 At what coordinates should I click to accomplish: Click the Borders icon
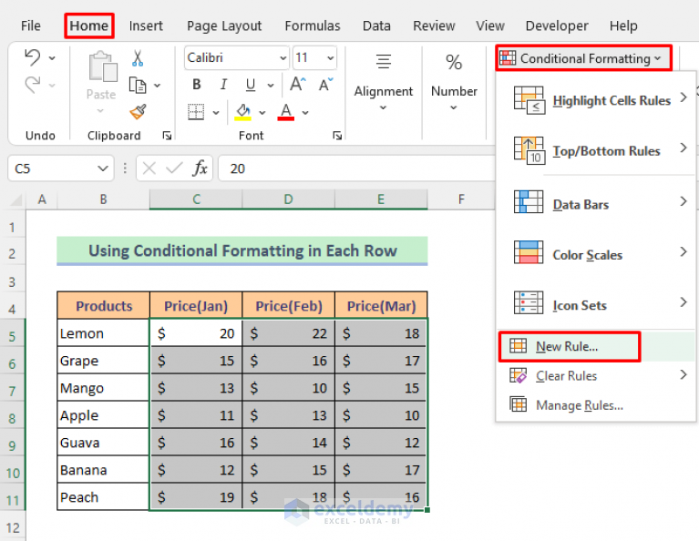(x=196, y=112)
